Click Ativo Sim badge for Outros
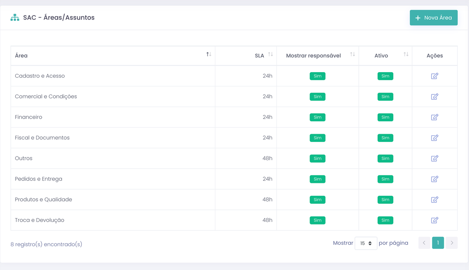The image size is (469, 270). point(385,158)
